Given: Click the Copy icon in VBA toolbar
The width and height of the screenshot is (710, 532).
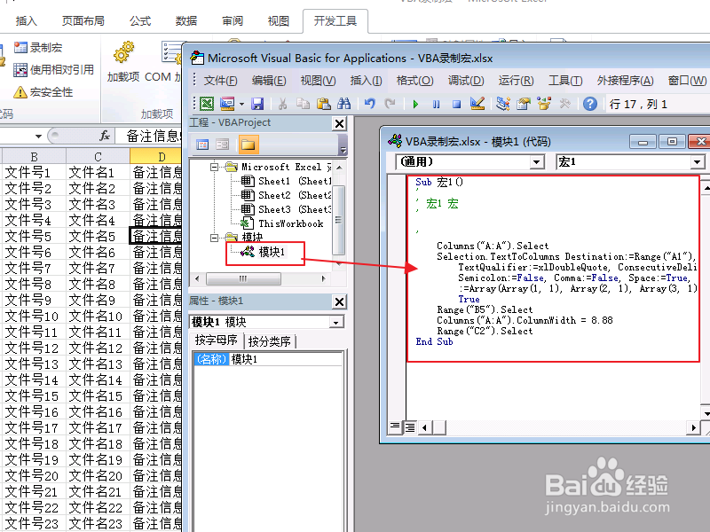Looking at the screenshot, I should point(303,104).
